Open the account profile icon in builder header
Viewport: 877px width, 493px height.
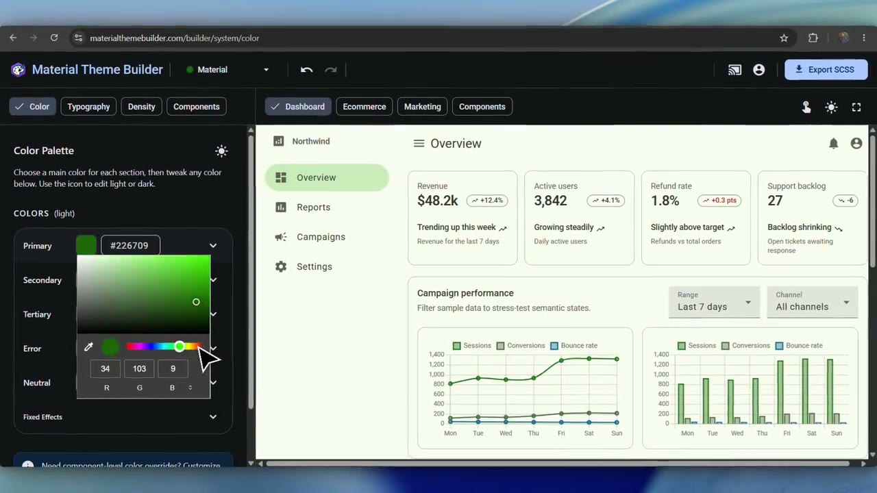coord(758,70)
